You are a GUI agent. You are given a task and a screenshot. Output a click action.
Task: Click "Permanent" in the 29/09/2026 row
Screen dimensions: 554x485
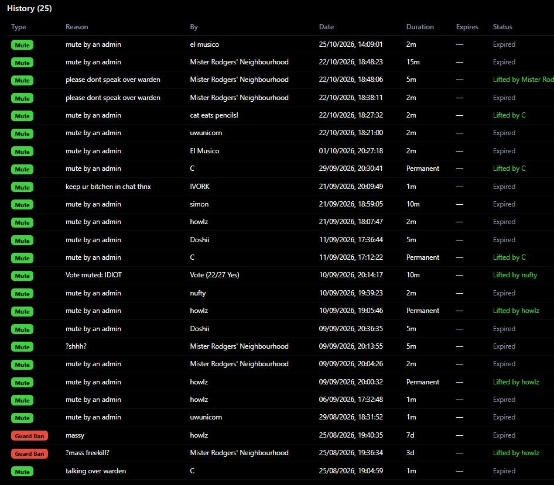point(423,168)
